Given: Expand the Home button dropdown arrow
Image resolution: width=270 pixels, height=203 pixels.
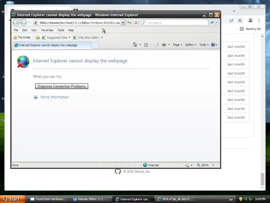Looking at the screenshot, I should (x=140, y=45).
